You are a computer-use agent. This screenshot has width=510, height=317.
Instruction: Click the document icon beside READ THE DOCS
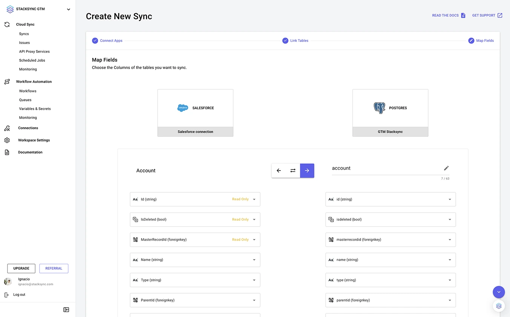(463, 15)
